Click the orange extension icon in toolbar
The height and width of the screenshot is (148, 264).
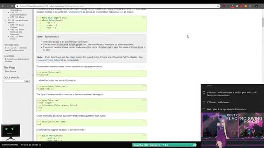click(x=246, y=6)
